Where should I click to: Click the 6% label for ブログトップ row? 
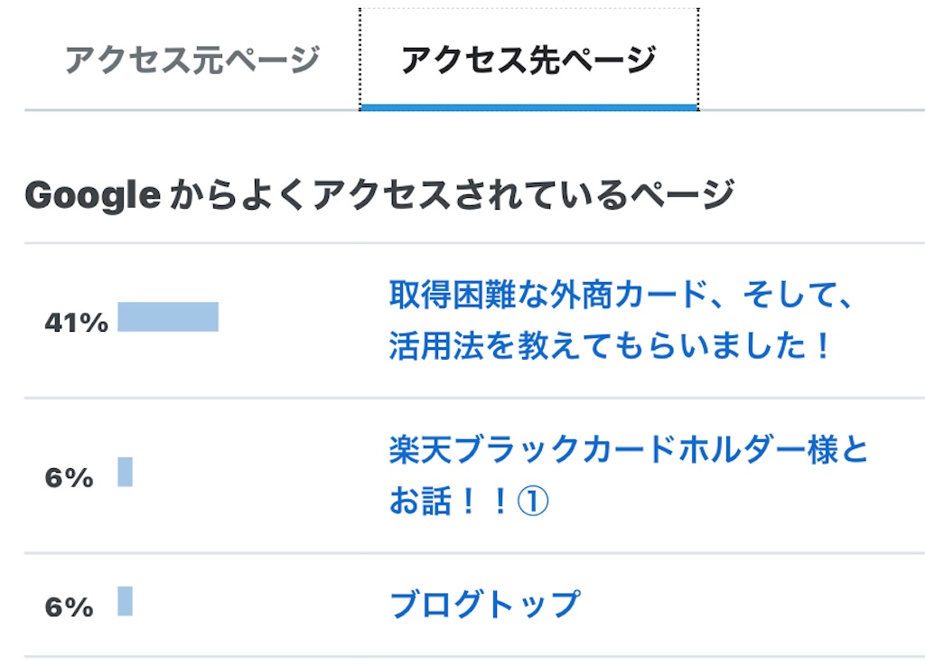click(69, 607)
